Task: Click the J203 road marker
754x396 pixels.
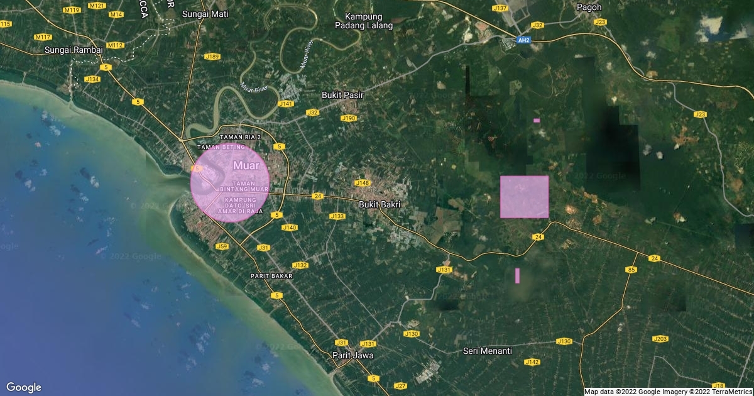Action: [x=660, y=339]
